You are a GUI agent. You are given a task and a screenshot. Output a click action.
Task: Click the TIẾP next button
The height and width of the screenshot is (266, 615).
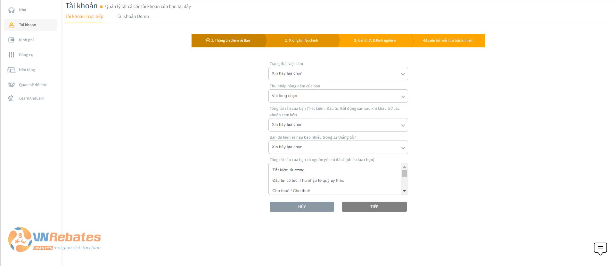point(374,207)
